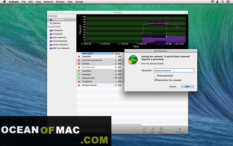Click the AirRadar icon in Join dialog
This screenshot has width=233, height=146.
click(x=133, y=60)
